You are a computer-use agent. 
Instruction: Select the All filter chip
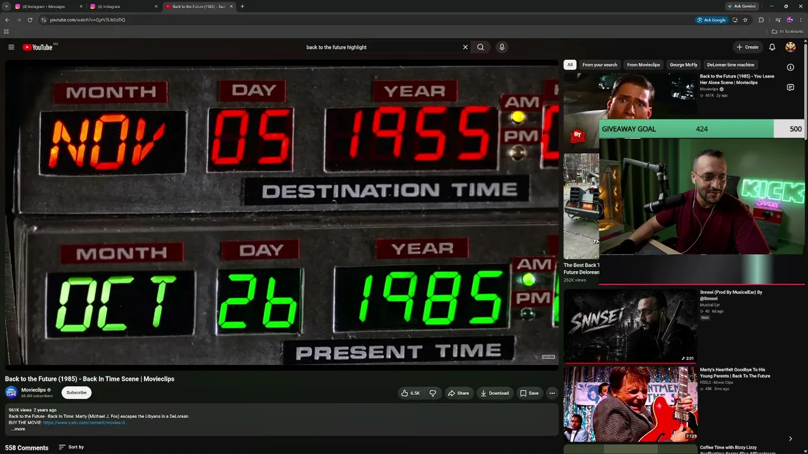pyautogui.click(x=570, y=65)
